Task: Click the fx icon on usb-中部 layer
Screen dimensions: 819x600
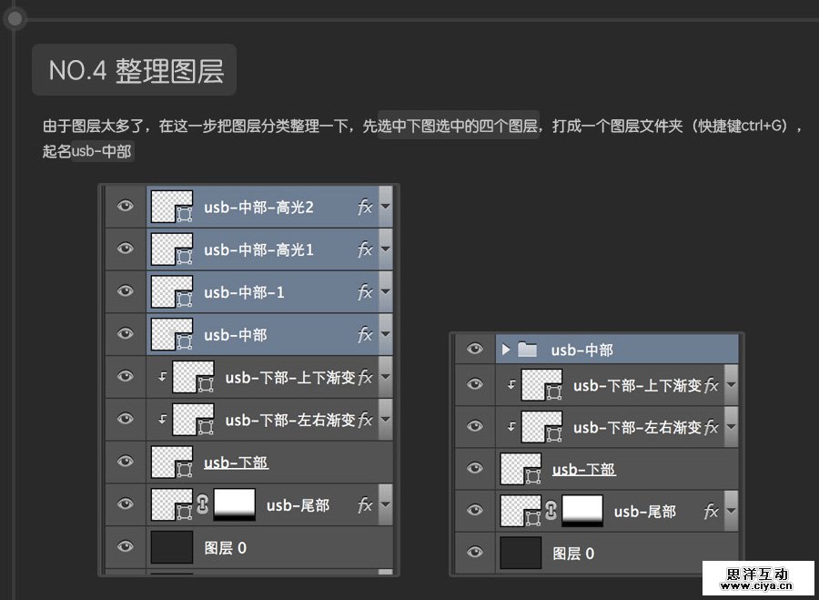Action: click(364, 334)
